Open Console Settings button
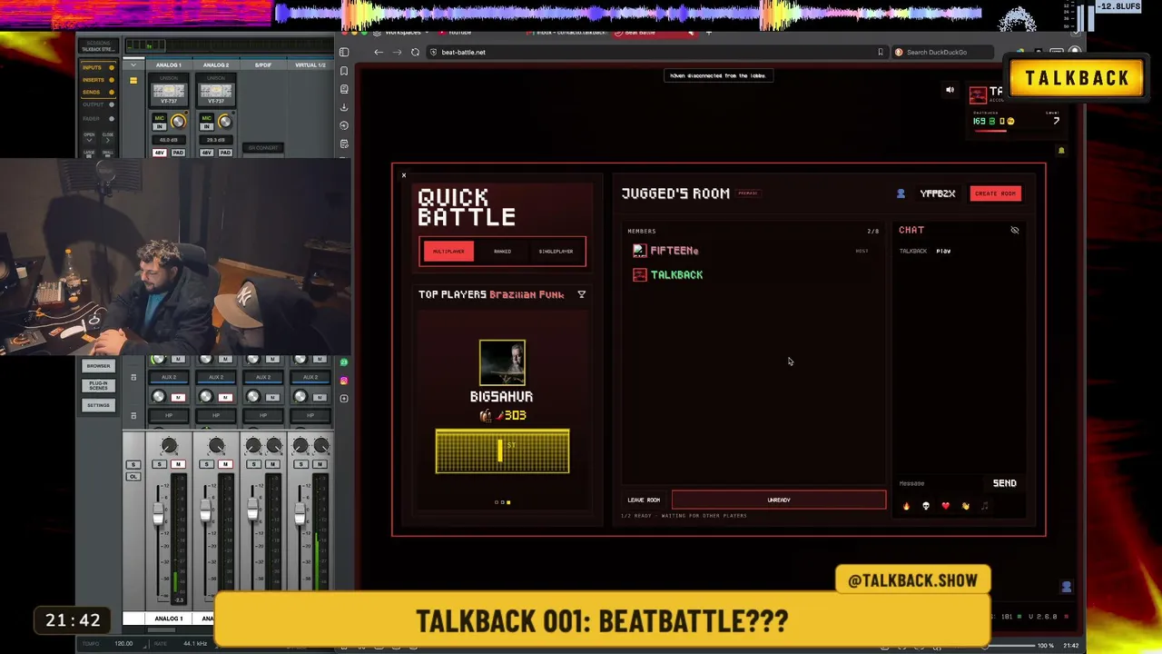The height and width of the screenshot is (654, 1162). (98, 405)
